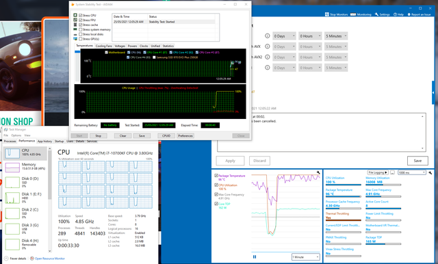
Task: Toggle Max Core Frequency checkbox in XTU
Action: coord(216,194)
